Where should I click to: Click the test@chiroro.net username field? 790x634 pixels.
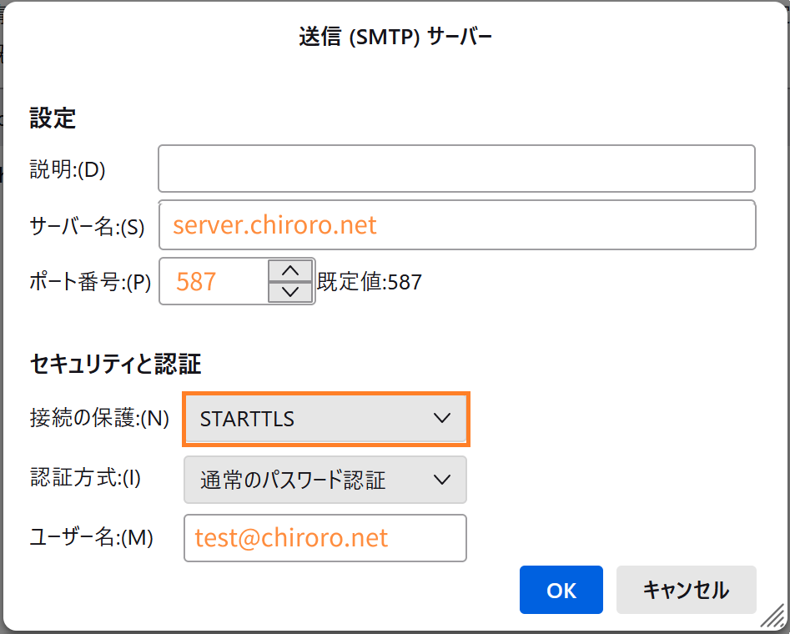click(325, 538)
